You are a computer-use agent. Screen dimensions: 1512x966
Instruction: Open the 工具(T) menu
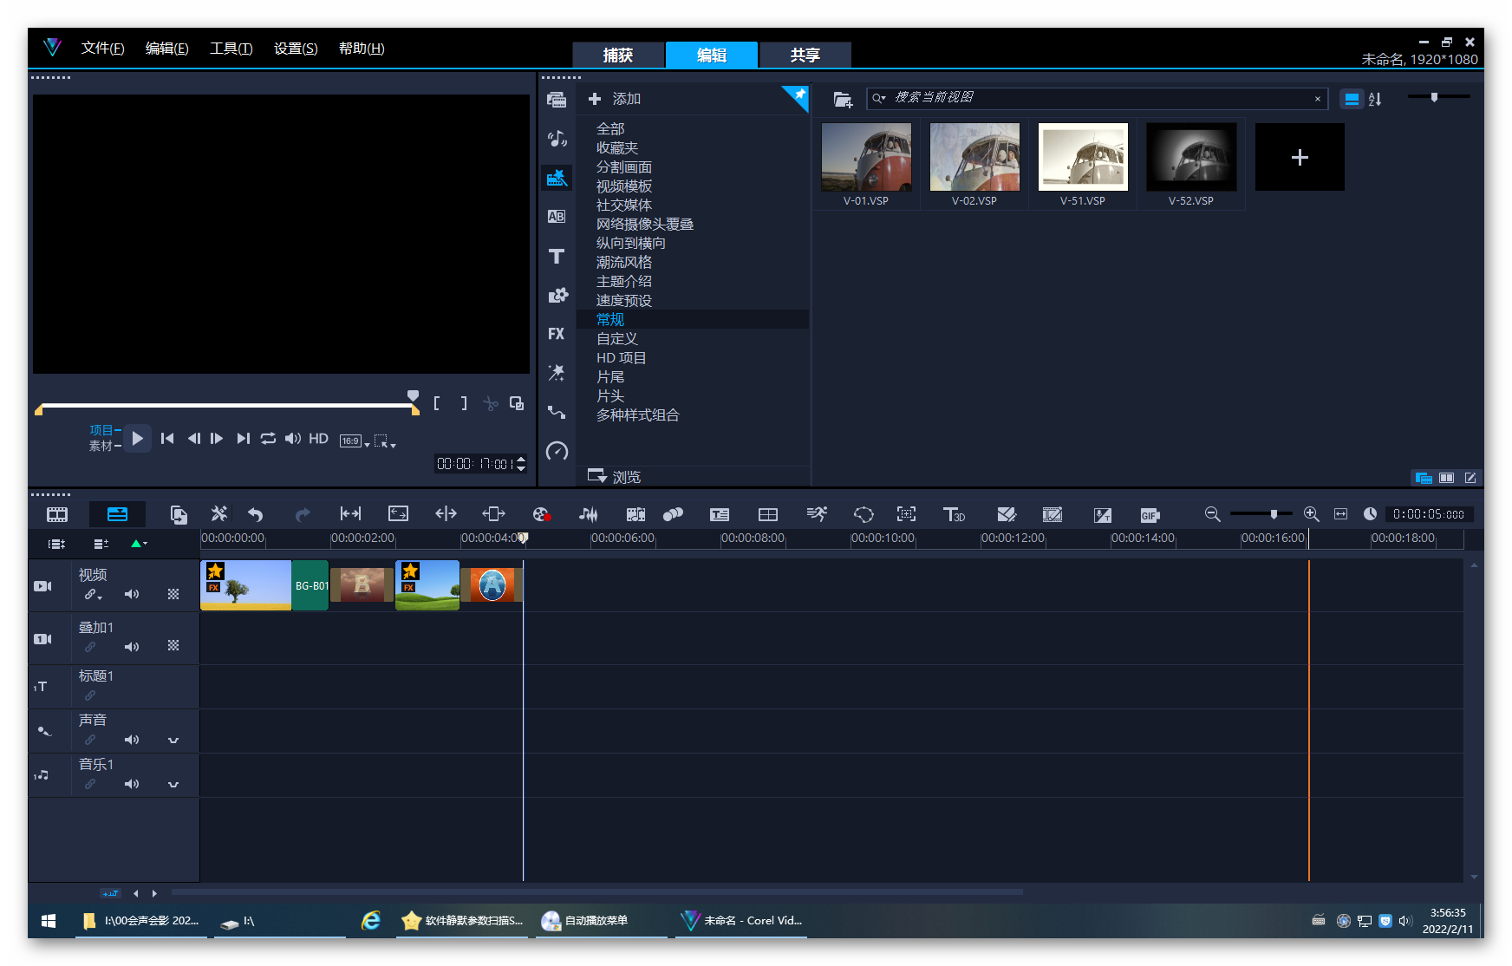point(231,49)
